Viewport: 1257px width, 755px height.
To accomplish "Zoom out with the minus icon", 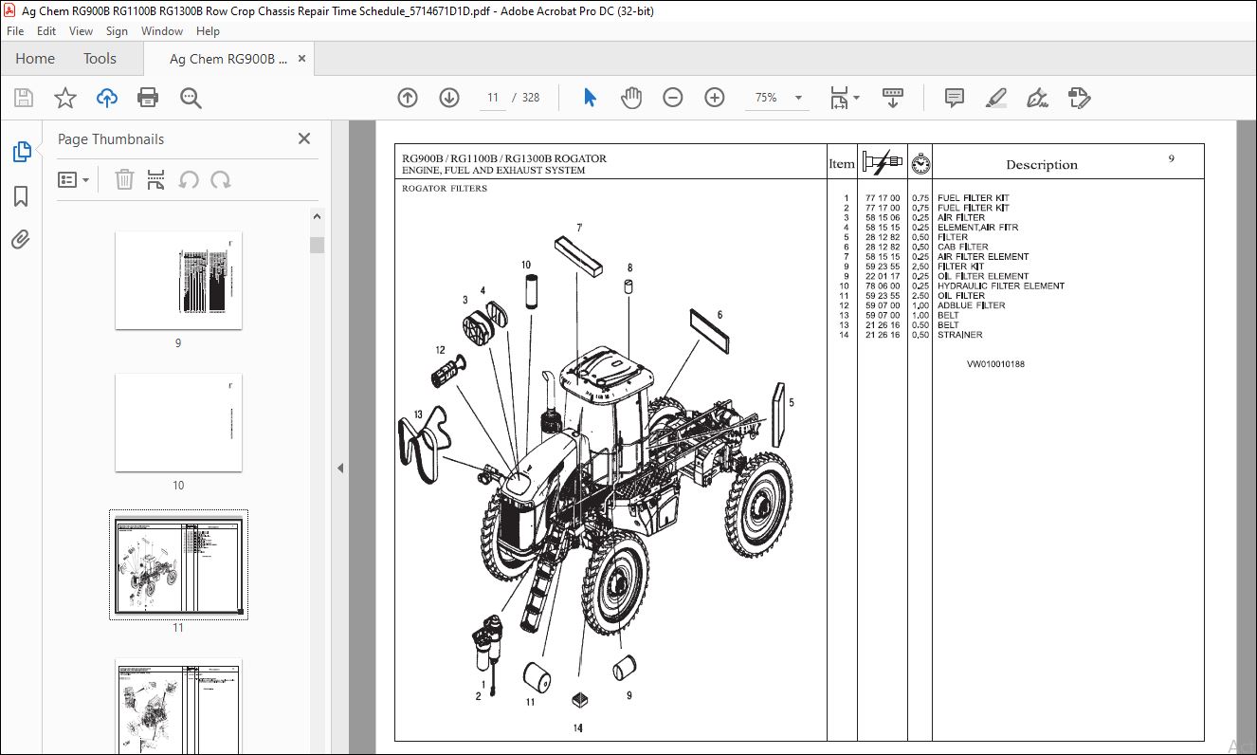I will click(x=673, y=98).
